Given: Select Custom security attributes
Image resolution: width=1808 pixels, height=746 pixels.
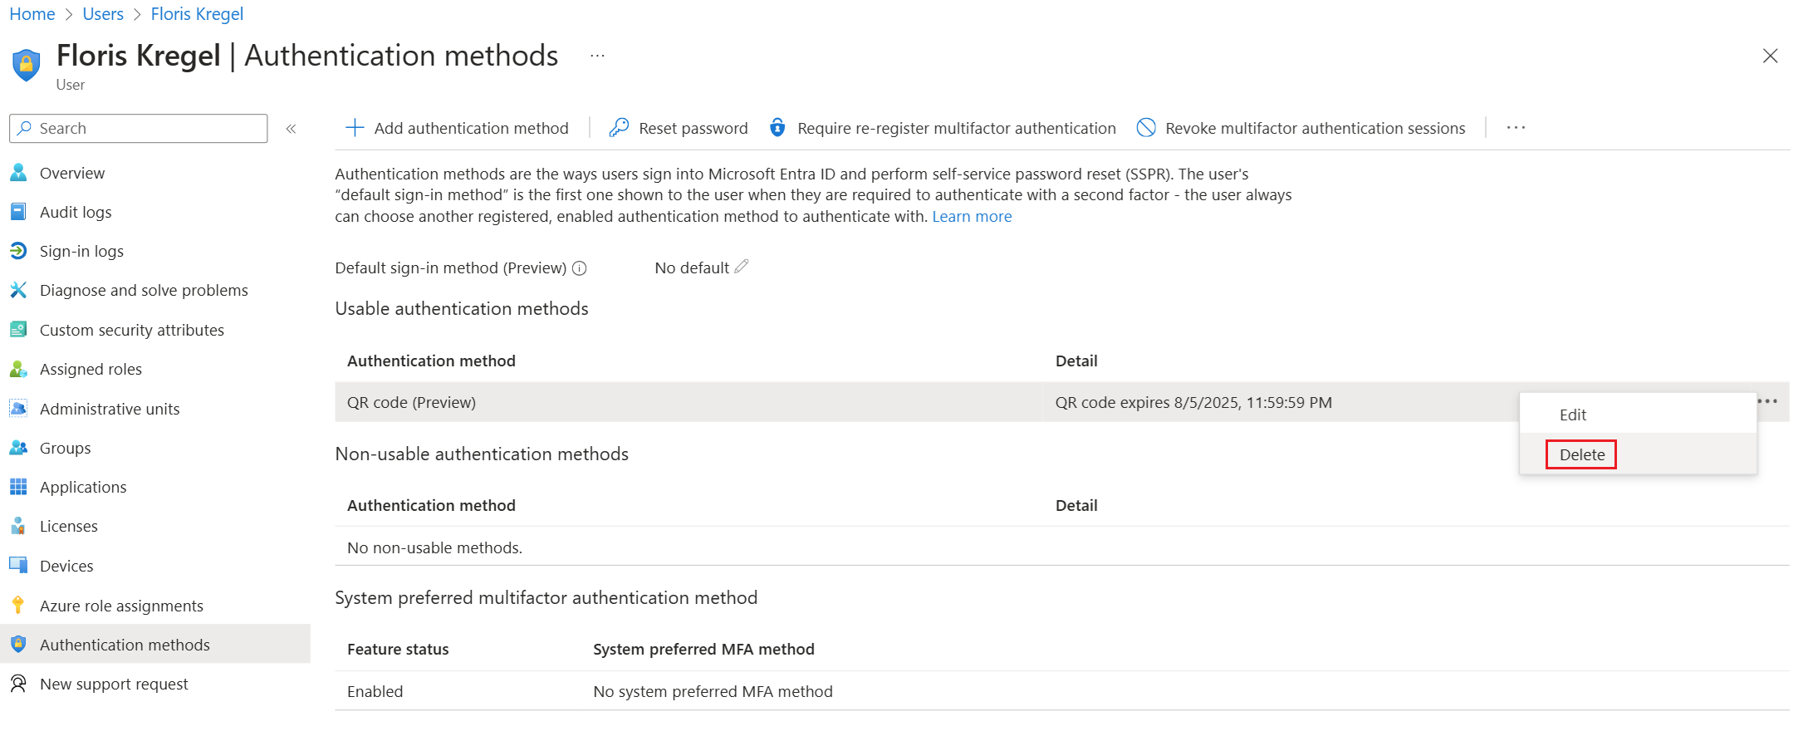Looking at the screenshot, I should 131,329.
